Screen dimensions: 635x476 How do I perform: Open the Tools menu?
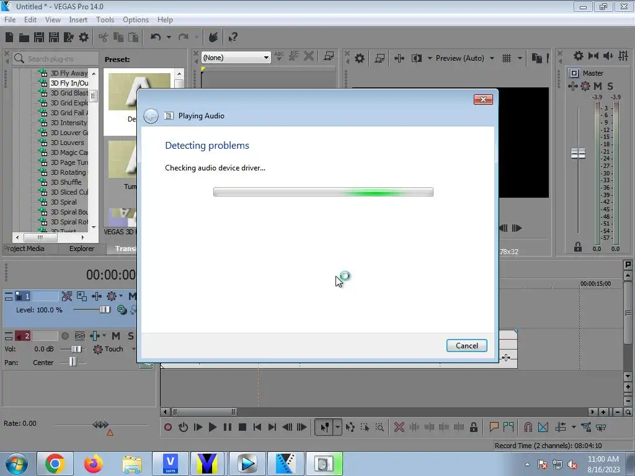105,20
